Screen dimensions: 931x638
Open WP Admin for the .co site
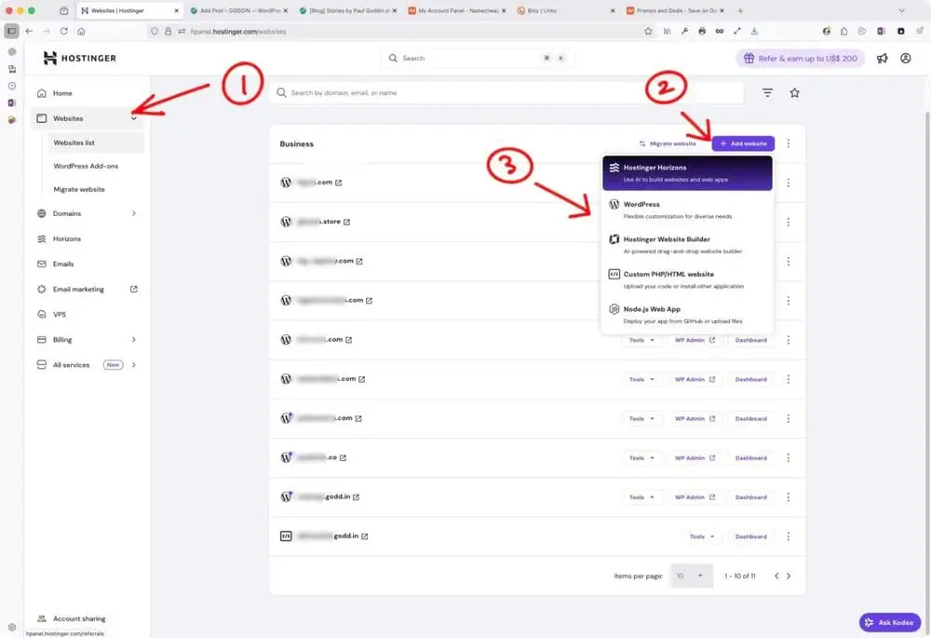(695, 458)
